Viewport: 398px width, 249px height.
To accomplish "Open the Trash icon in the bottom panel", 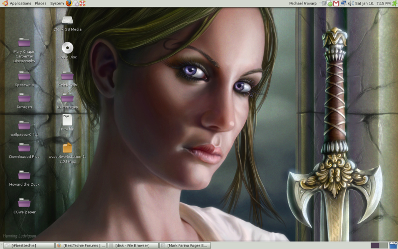I will [393, 246].
